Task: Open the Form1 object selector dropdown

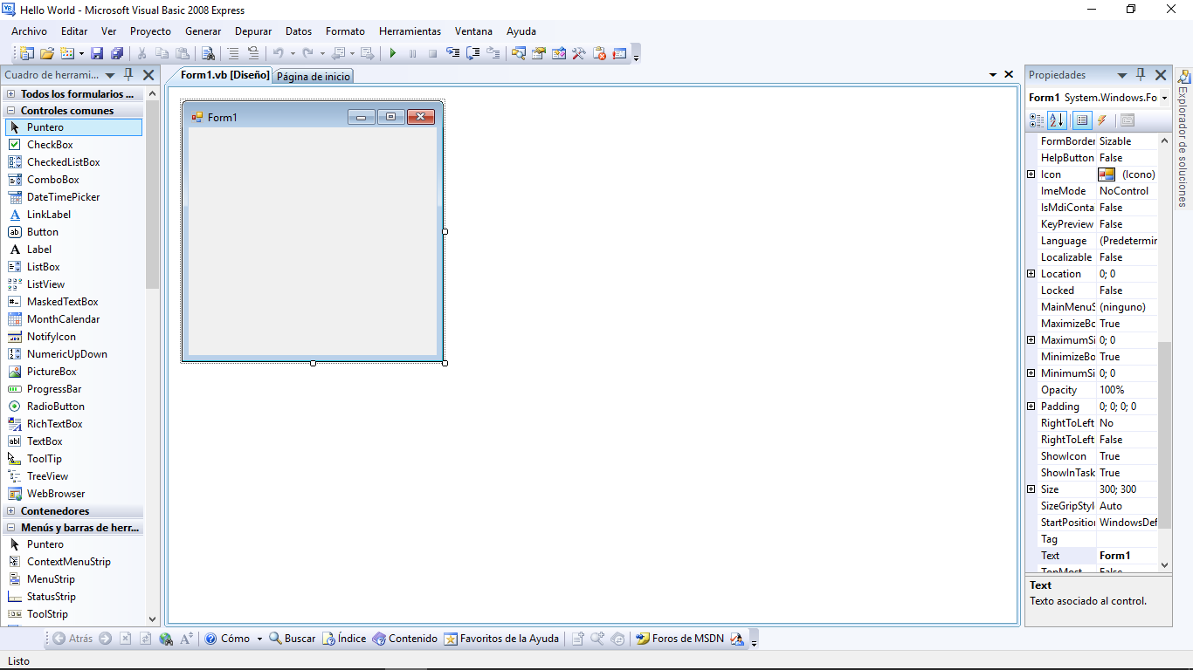Action: pyautogui.click(x=1164, y=98)
